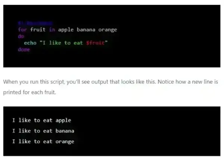Click the "do" keyword in the script

pos(21,36)
